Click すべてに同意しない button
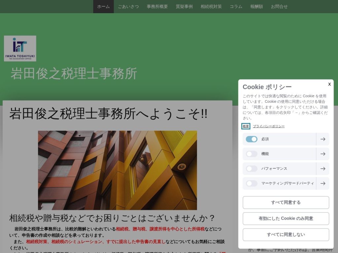Screen dimensions: 338x253 click(286, 235)
